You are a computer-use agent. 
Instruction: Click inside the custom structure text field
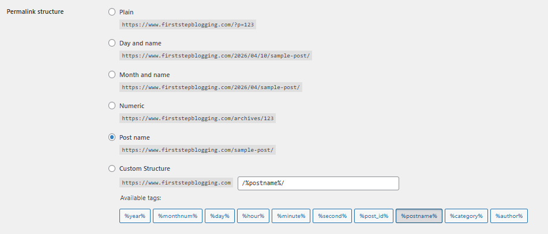coord(318,183)
